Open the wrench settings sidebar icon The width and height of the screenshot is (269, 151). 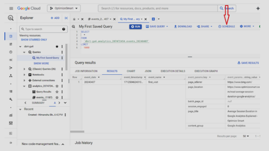click(x=11, y=99)
